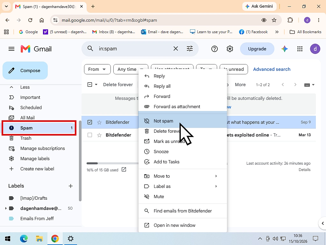Click Advanced search link
The height and width of the screenshot is (245, 326).
[x=272, y=69]
